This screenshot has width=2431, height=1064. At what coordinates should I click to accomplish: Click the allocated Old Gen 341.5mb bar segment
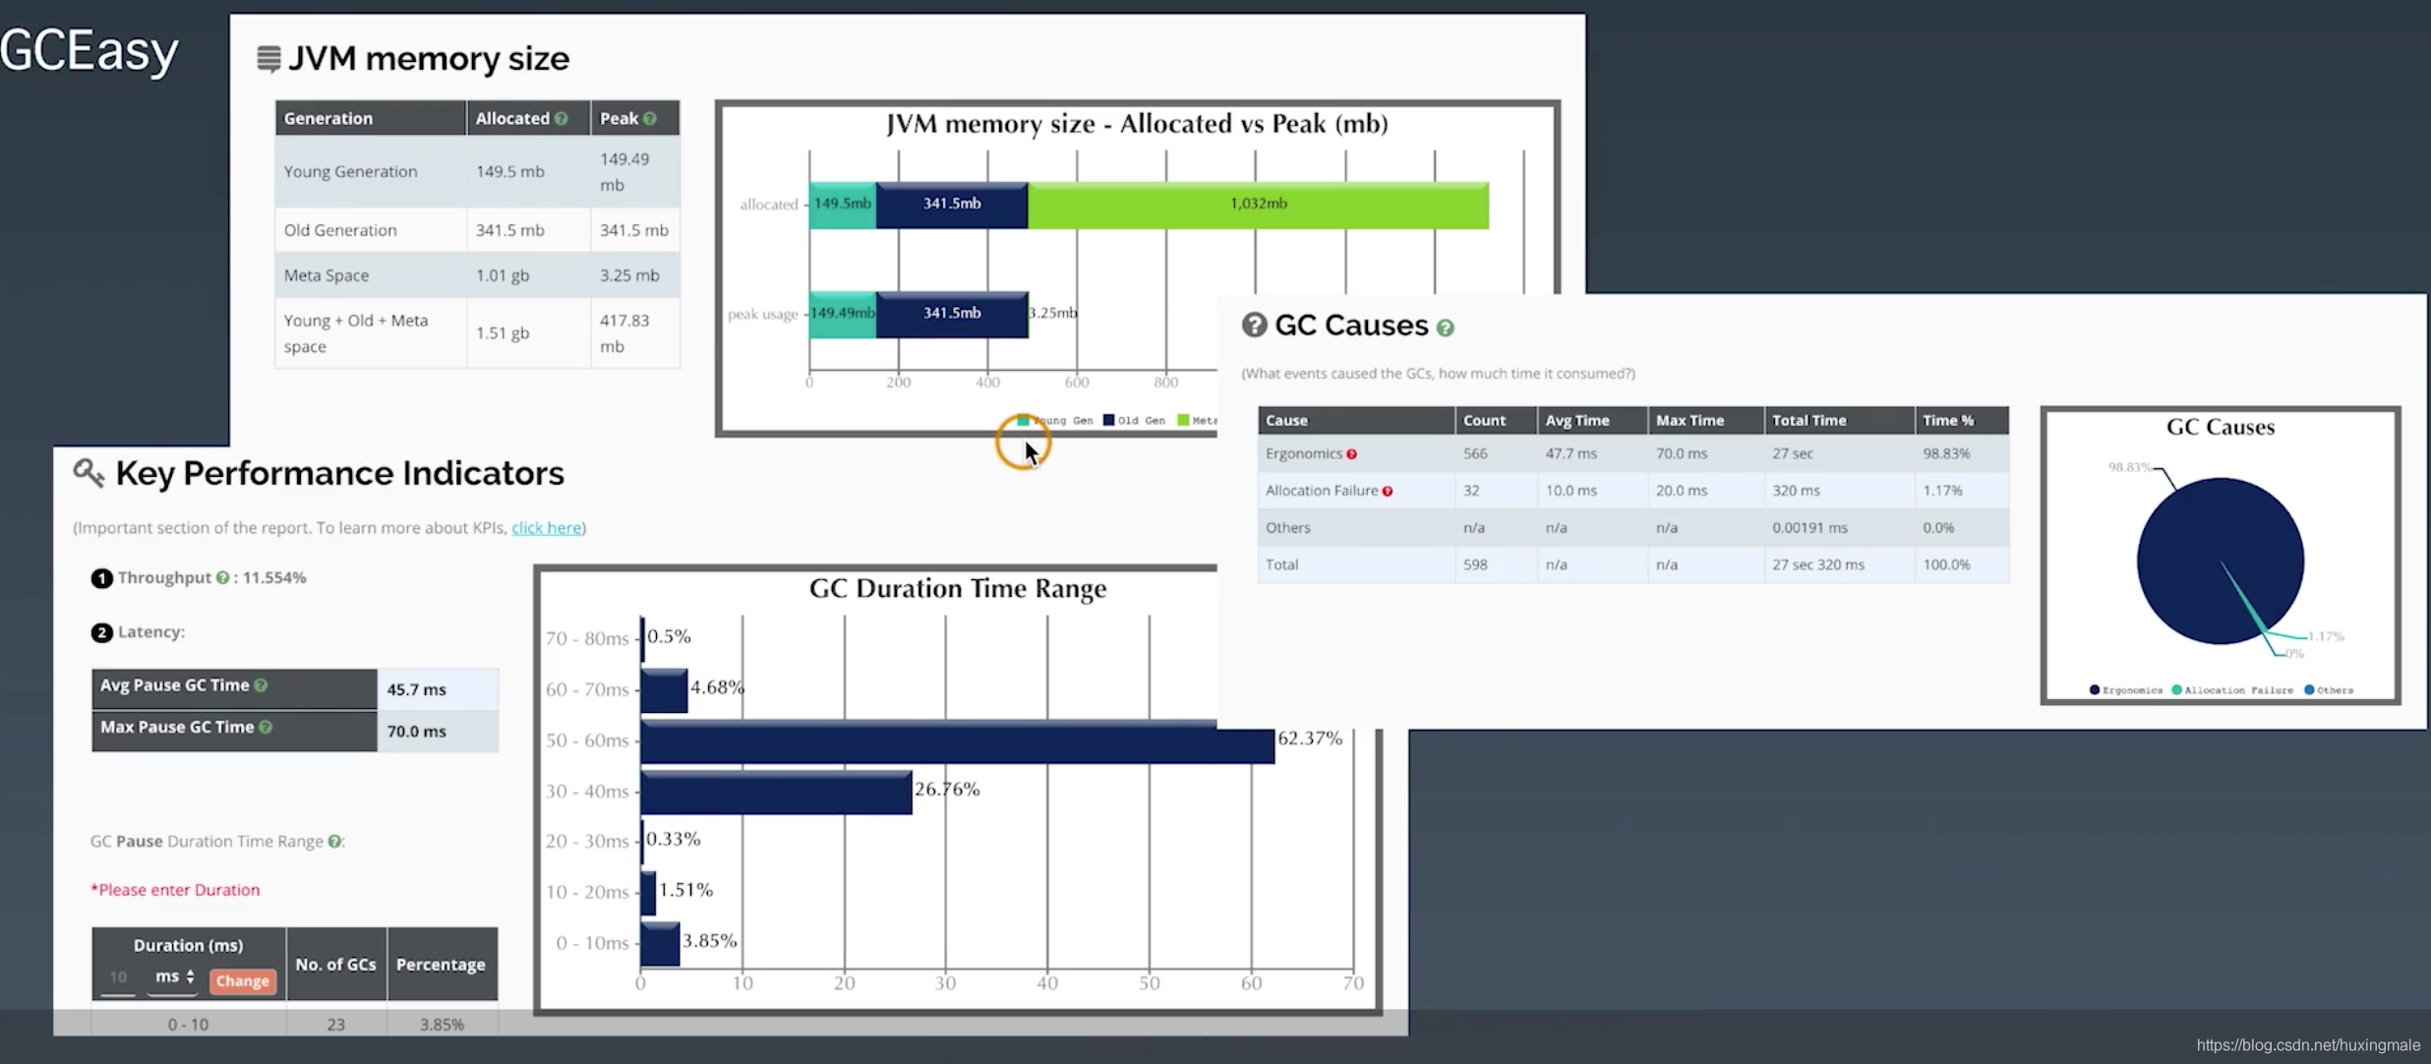[x=952, y=205]
